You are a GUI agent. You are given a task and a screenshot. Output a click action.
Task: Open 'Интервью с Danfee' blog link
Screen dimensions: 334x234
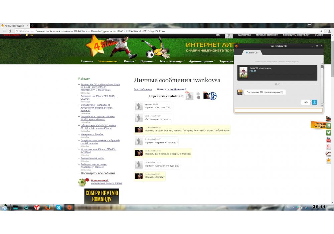92,134
